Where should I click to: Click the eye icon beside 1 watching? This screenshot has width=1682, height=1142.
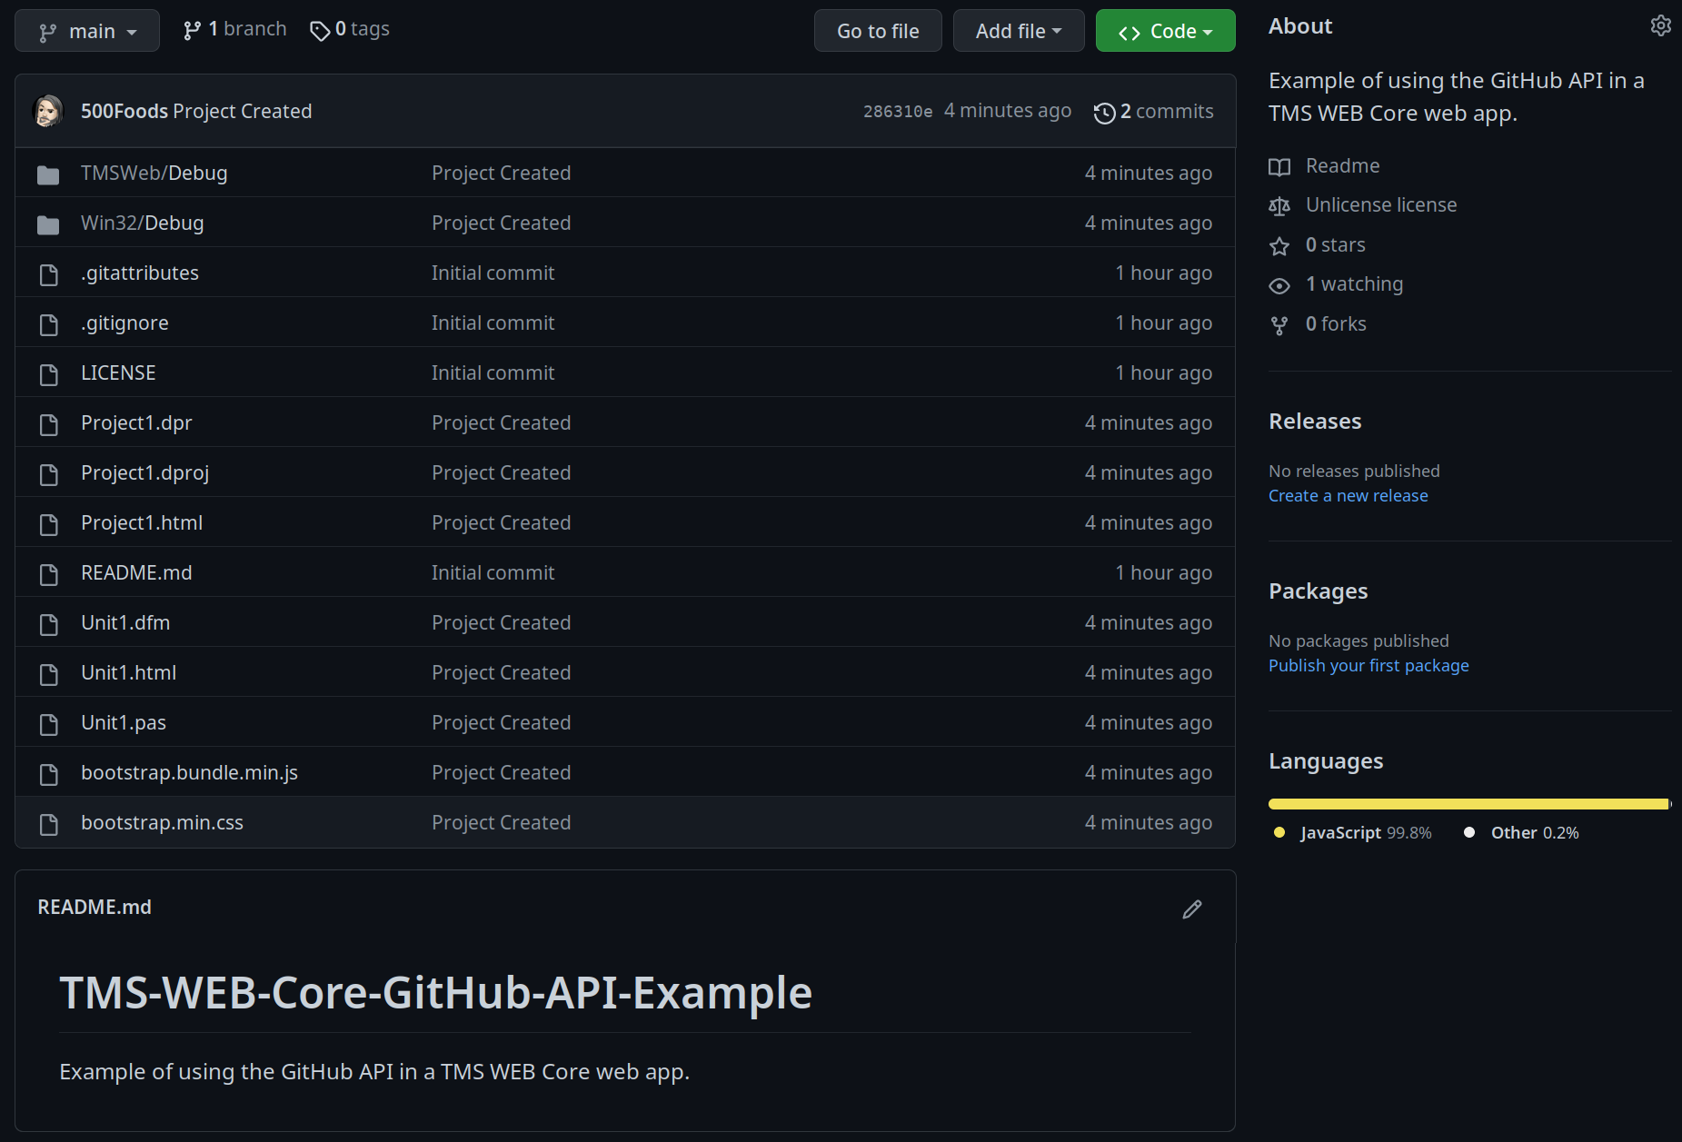[1279, 285]
